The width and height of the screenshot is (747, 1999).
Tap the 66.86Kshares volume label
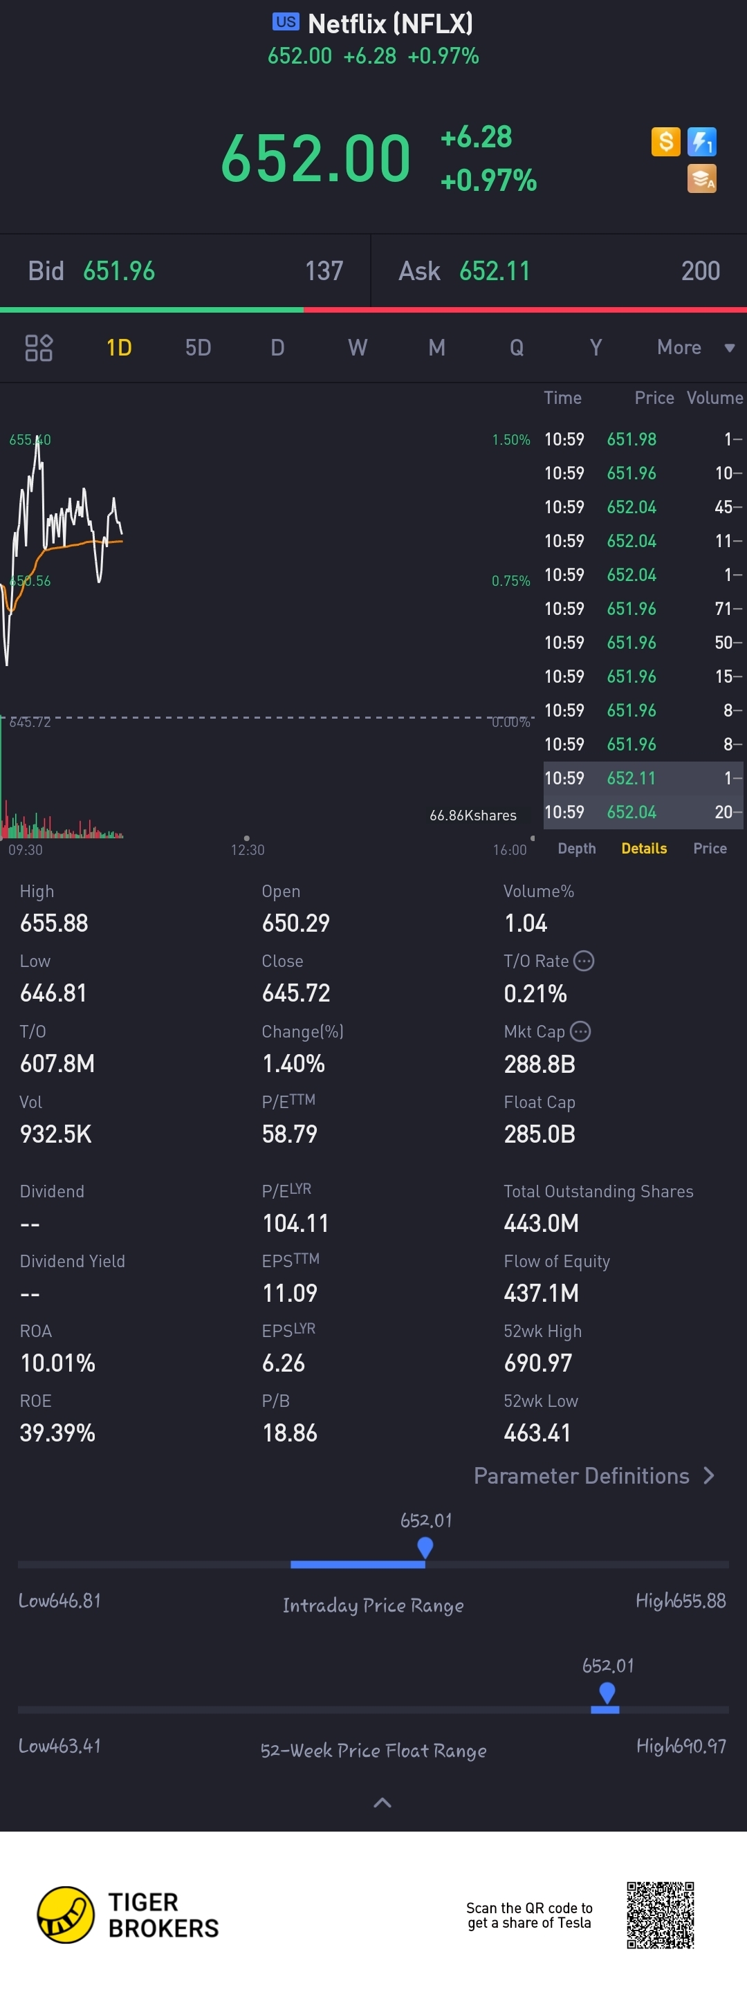473,815
